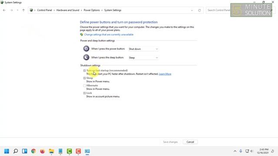Click the shield icon beside Change settings

click(82, 35)
